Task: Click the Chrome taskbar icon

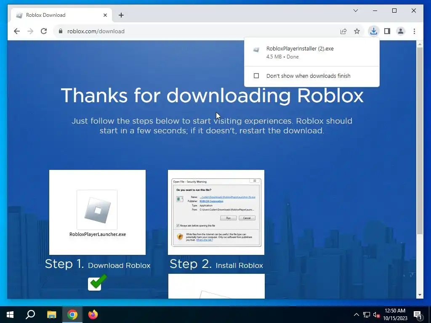Action: 72,315
